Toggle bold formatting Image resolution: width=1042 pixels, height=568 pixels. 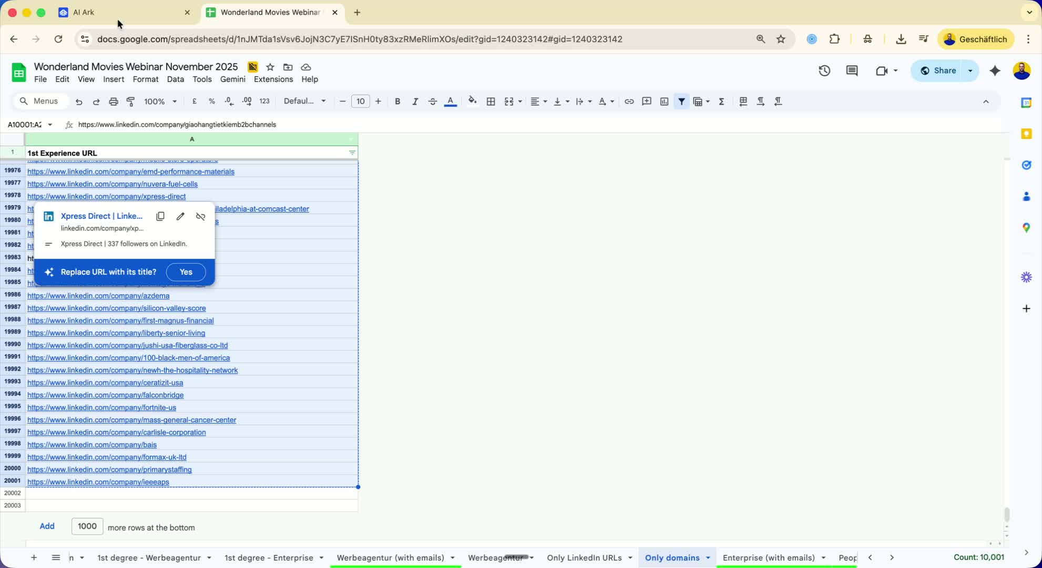[397, 102]
